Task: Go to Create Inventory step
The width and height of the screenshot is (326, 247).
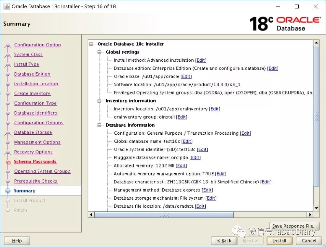Action: coord(32,93)
